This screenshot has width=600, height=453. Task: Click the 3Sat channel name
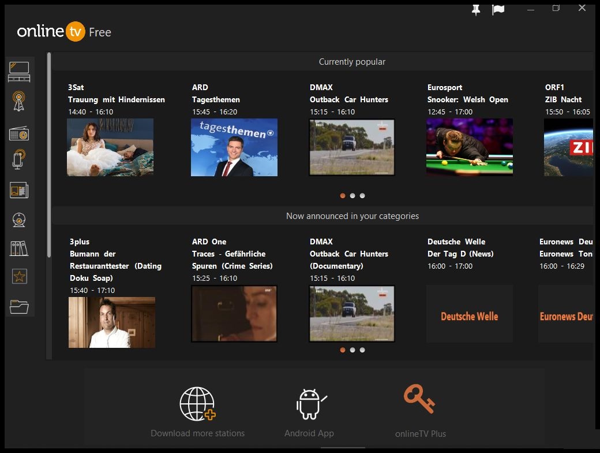point(76,87)
